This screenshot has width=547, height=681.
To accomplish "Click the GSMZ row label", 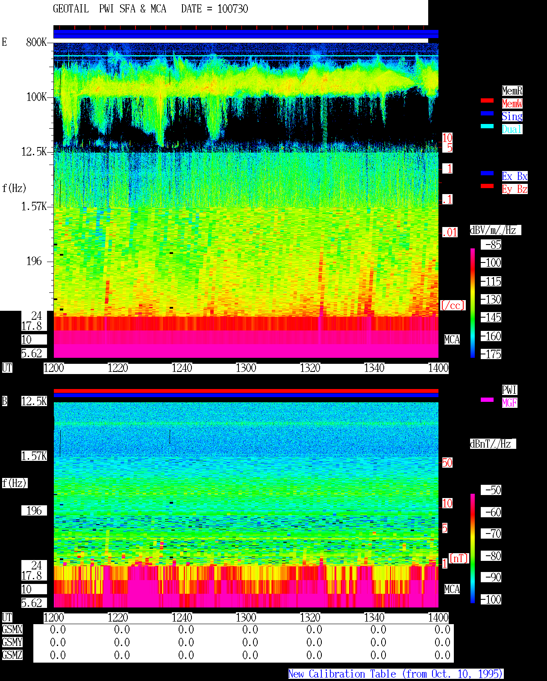I will point(12,655).
